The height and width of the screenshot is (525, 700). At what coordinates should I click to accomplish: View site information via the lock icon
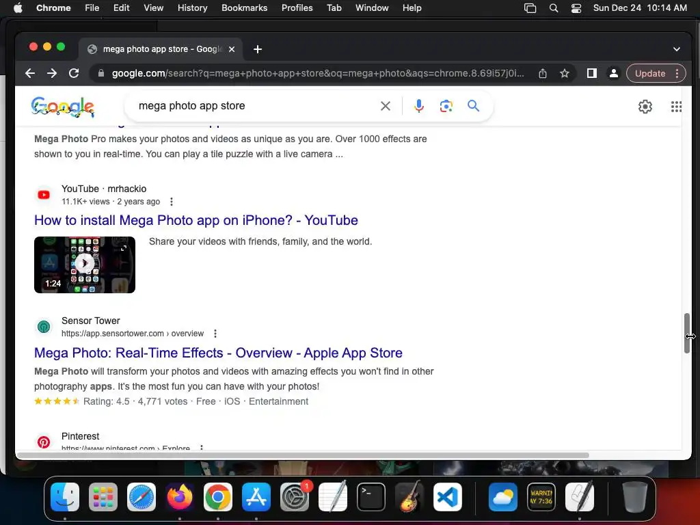tap(101, 73)
